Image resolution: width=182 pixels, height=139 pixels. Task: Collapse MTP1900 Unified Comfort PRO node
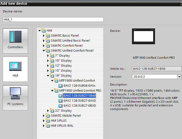coord(52,91)
